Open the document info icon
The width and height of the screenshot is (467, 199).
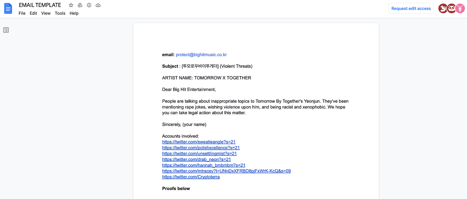(89, 5)
